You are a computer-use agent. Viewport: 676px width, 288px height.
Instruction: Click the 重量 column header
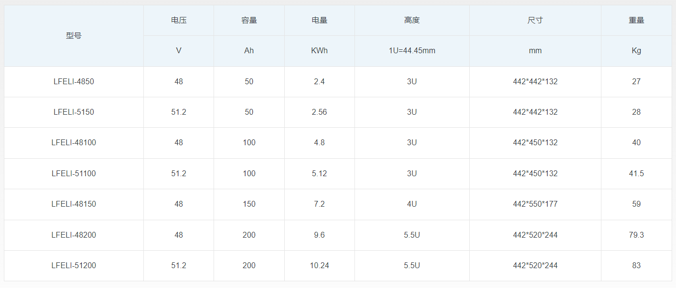click(x=636, y=20)
